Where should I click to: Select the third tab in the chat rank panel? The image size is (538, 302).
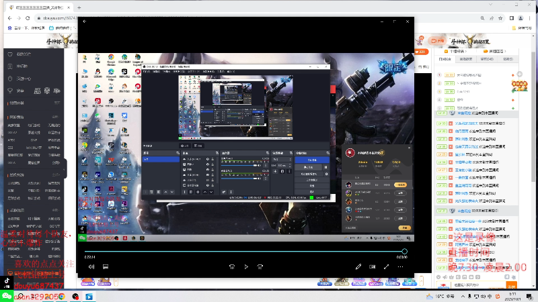click(x=486, y=59)
